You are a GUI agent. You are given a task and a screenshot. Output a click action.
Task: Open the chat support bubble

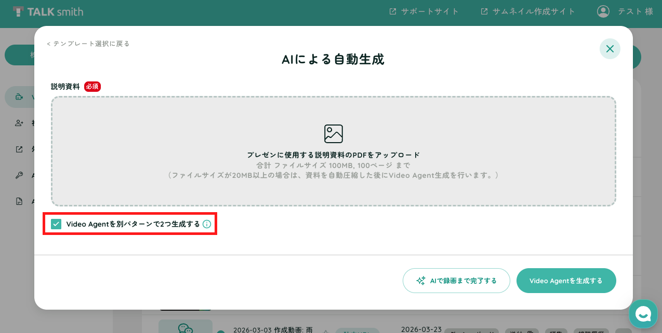pos(643,314)
